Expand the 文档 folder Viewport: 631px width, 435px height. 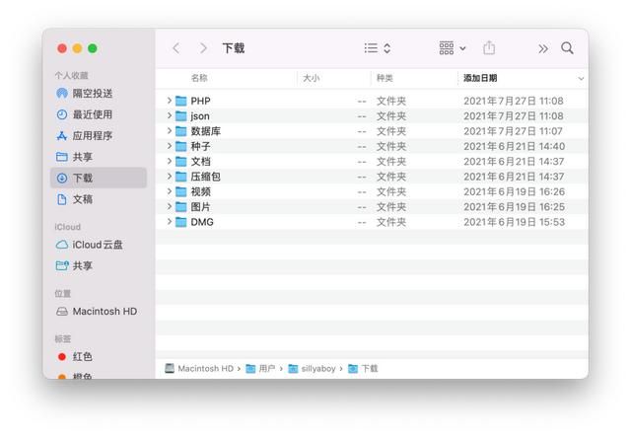click(x=170, y=161)
